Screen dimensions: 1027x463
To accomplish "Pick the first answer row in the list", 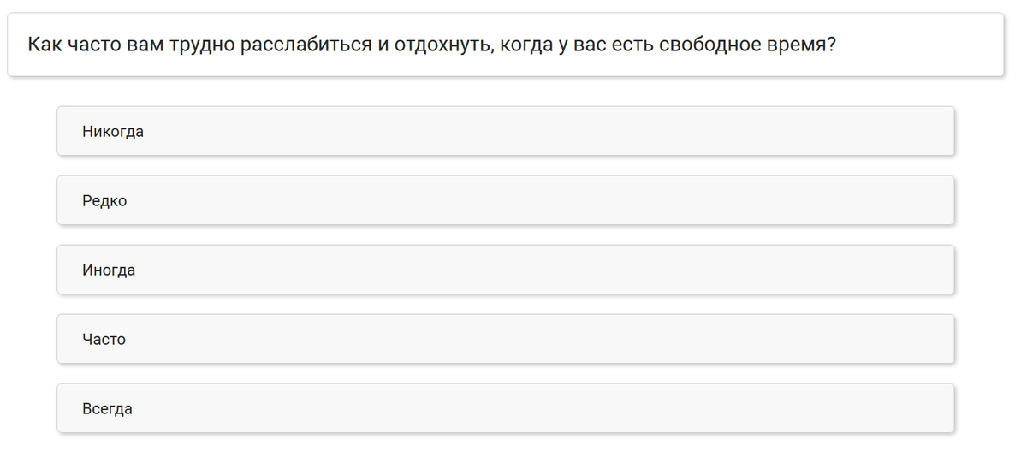I will 505,131.
